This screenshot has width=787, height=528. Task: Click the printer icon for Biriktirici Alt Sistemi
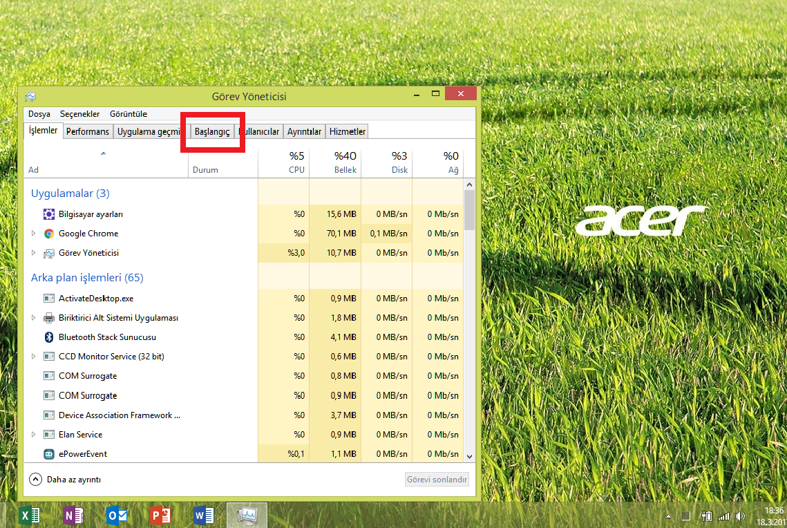[48, 318]
